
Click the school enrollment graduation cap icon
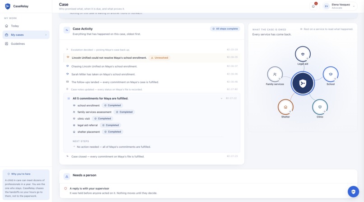point(74,105)
